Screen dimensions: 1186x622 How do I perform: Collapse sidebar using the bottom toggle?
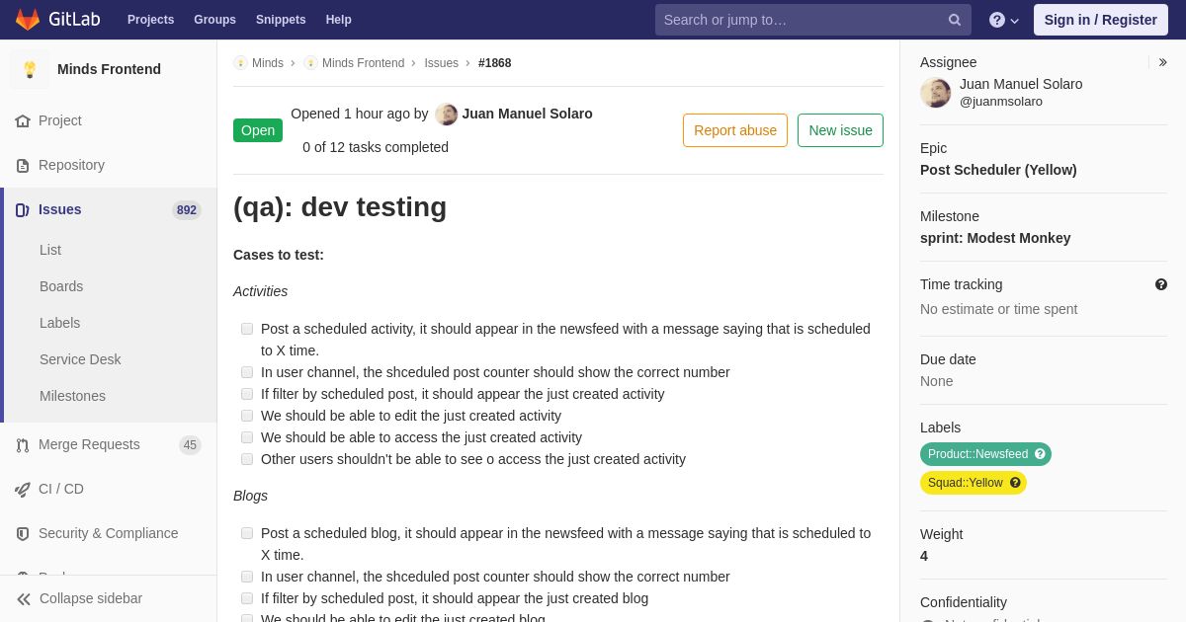108,598
